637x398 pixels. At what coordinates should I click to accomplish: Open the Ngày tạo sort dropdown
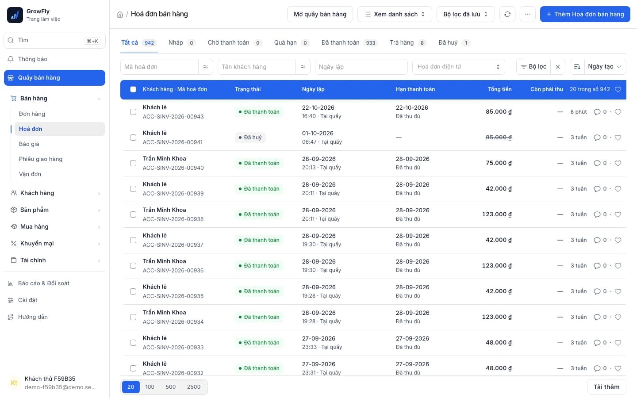[605, 67]
